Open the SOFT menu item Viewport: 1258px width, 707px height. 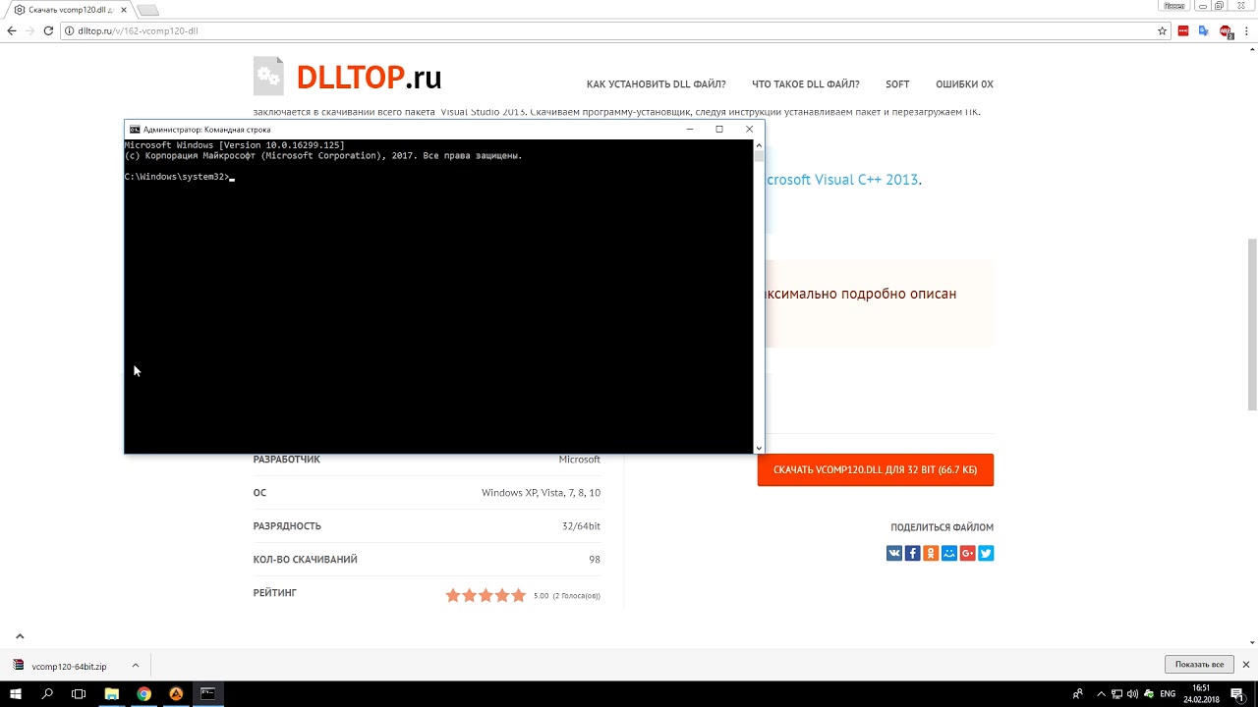(897, 84)
